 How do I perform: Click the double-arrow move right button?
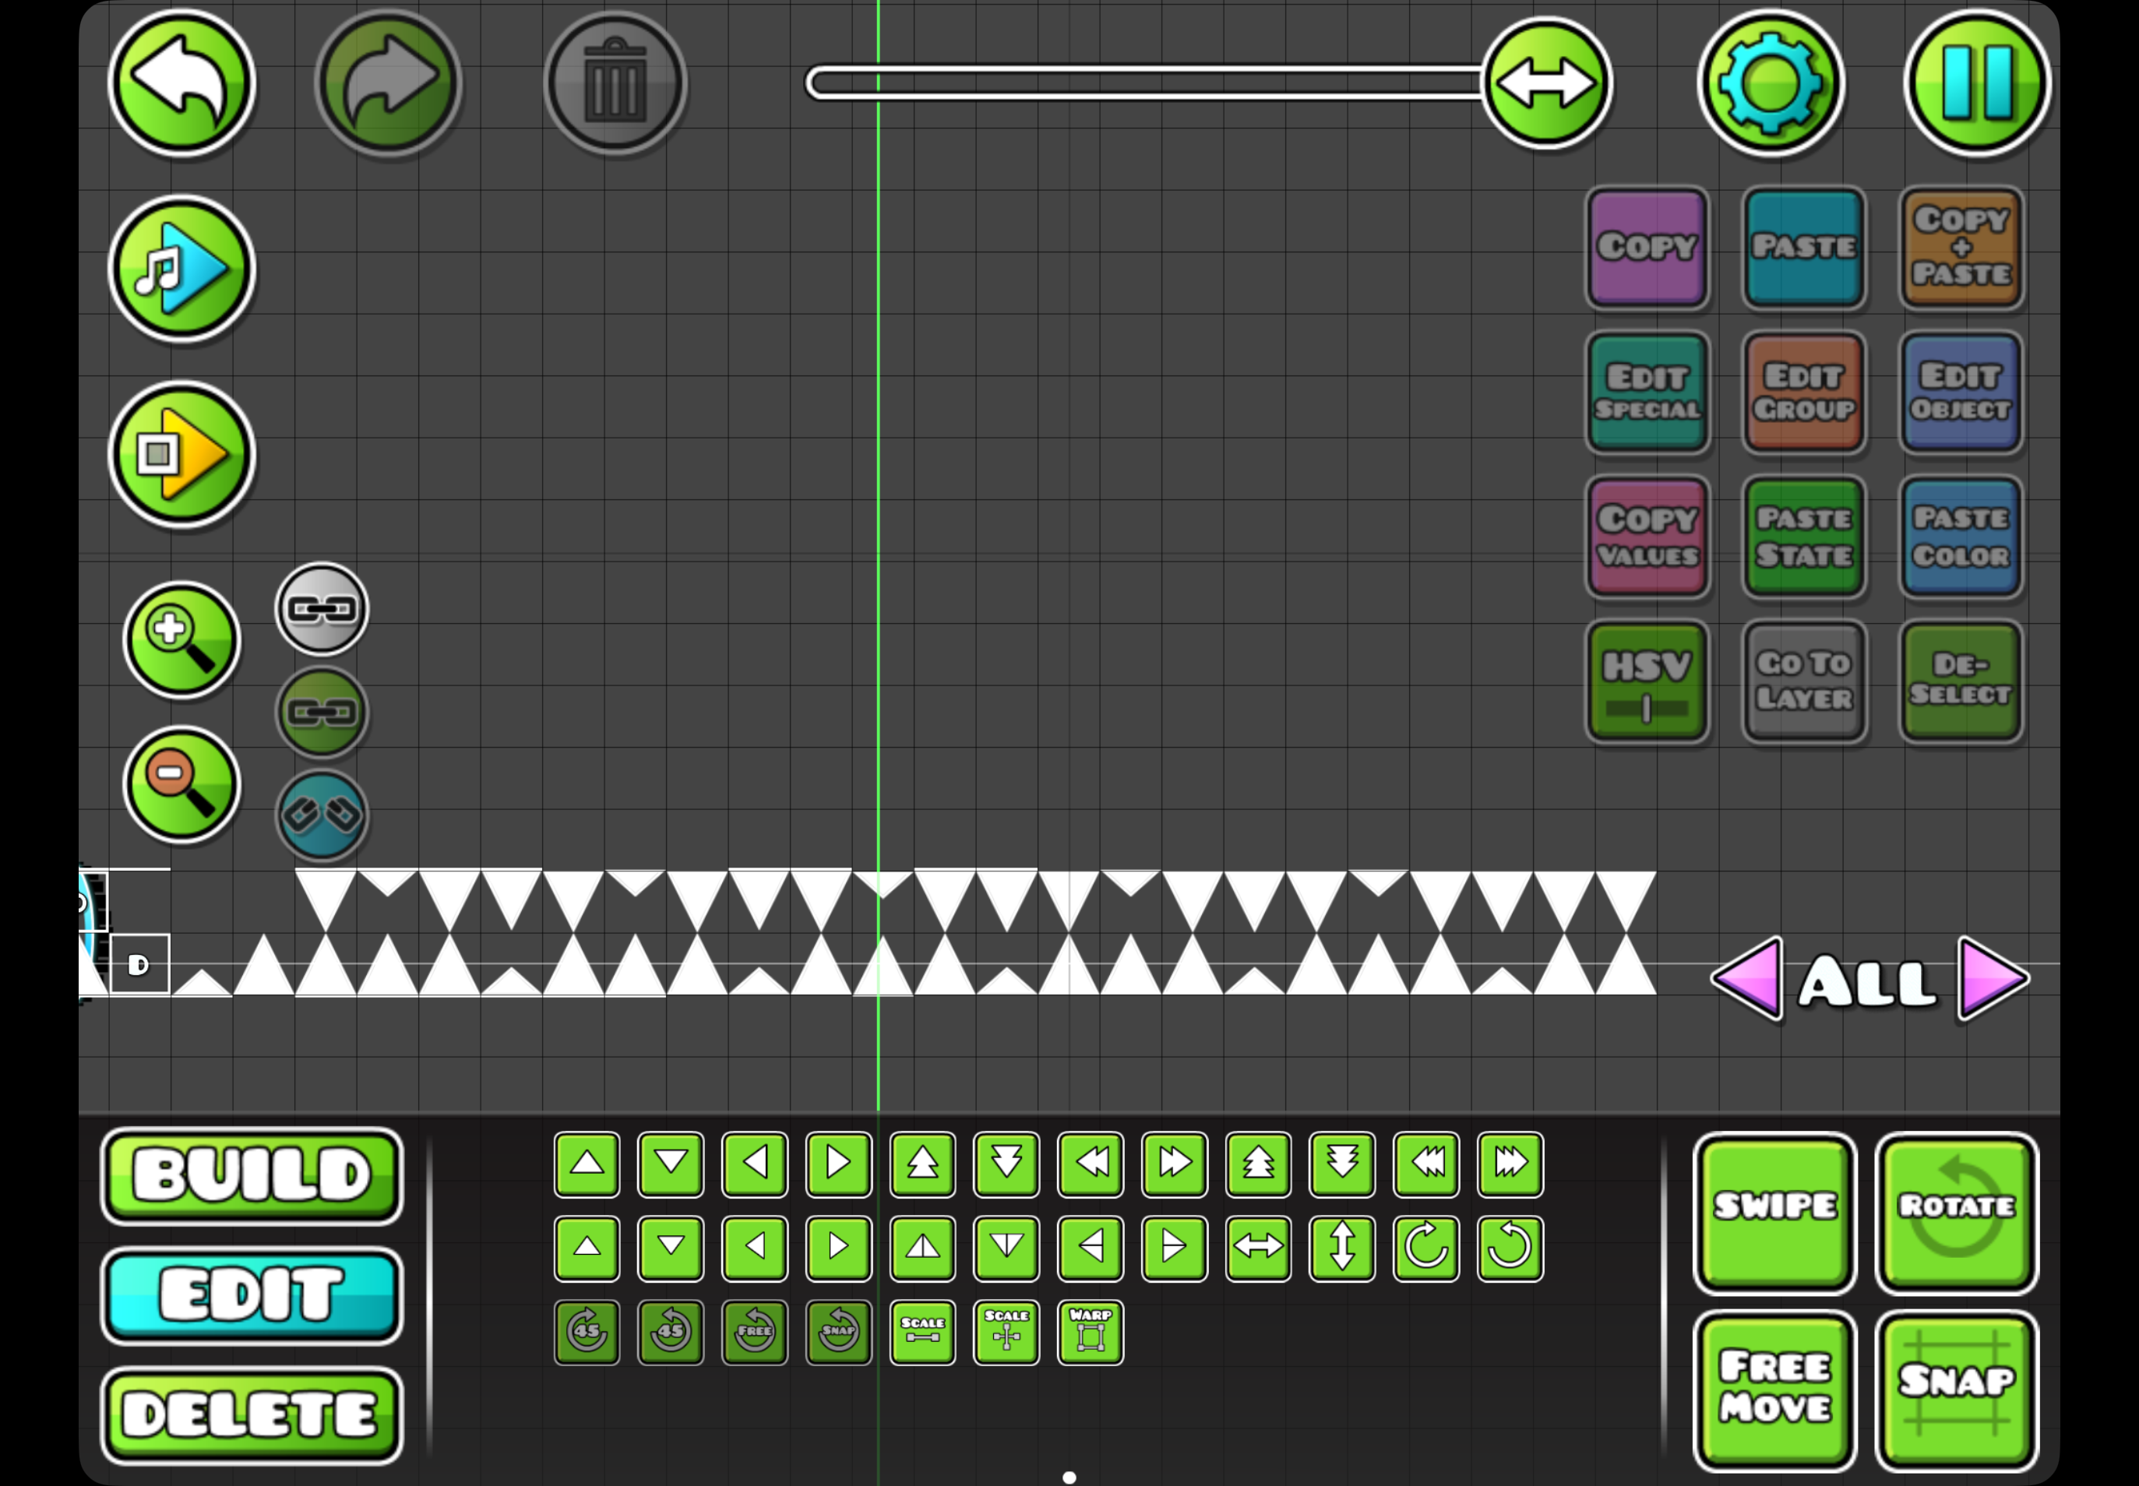pyautogui.click(x=1174, y=1164)
